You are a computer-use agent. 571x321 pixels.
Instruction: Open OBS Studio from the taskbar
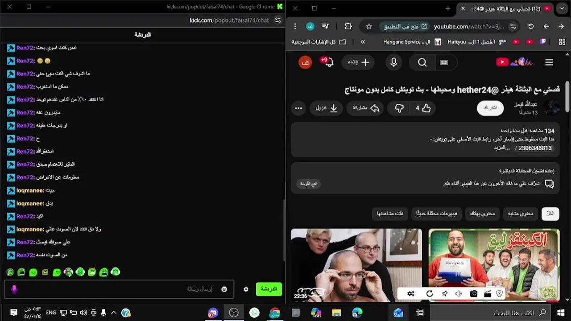(x=233, y=313)
